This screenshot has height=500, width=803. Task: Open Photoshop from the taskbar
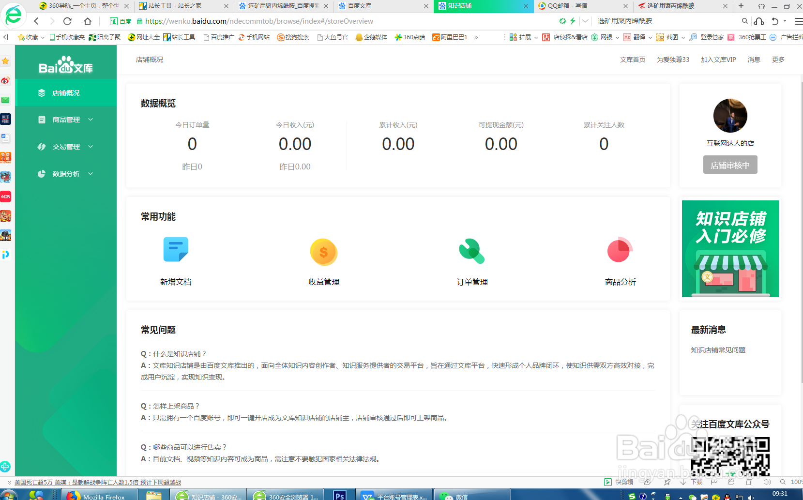[339, 495]
